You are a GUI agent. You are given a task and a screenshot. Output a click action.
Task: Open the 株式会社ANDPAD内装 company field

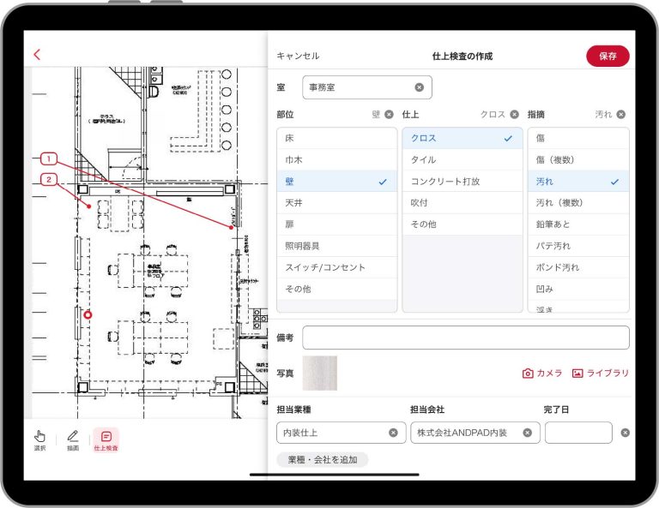pos(465,433)
